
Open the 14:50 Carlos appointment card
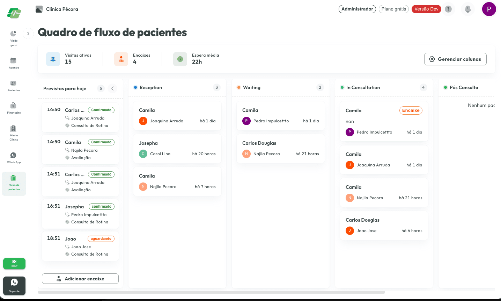pos(80,117)
